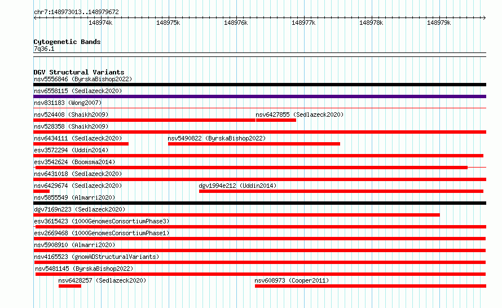Select the red bar under dgv1994e212
This screenshot has height=308, width=502.
coord(341,191)
